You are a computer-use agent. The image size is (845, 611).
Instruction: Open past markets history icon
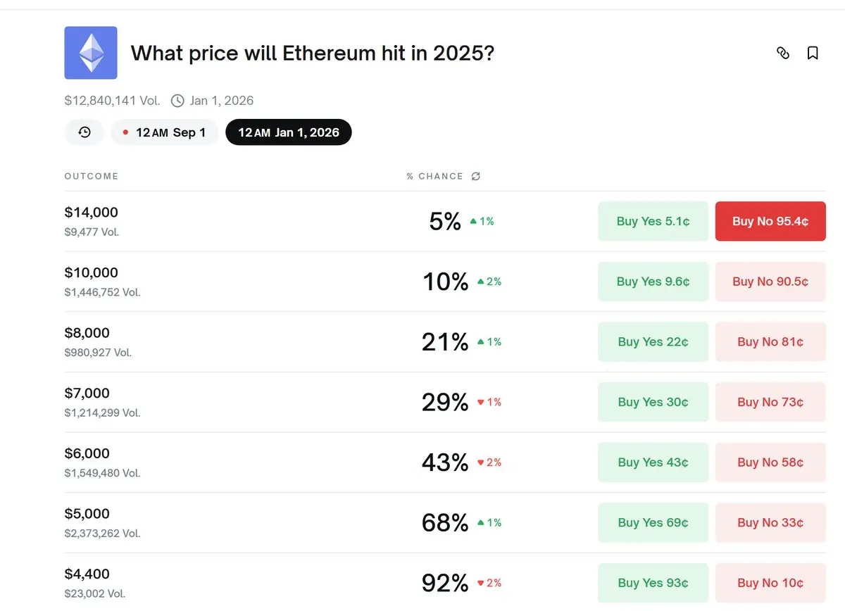pos(84,132)
